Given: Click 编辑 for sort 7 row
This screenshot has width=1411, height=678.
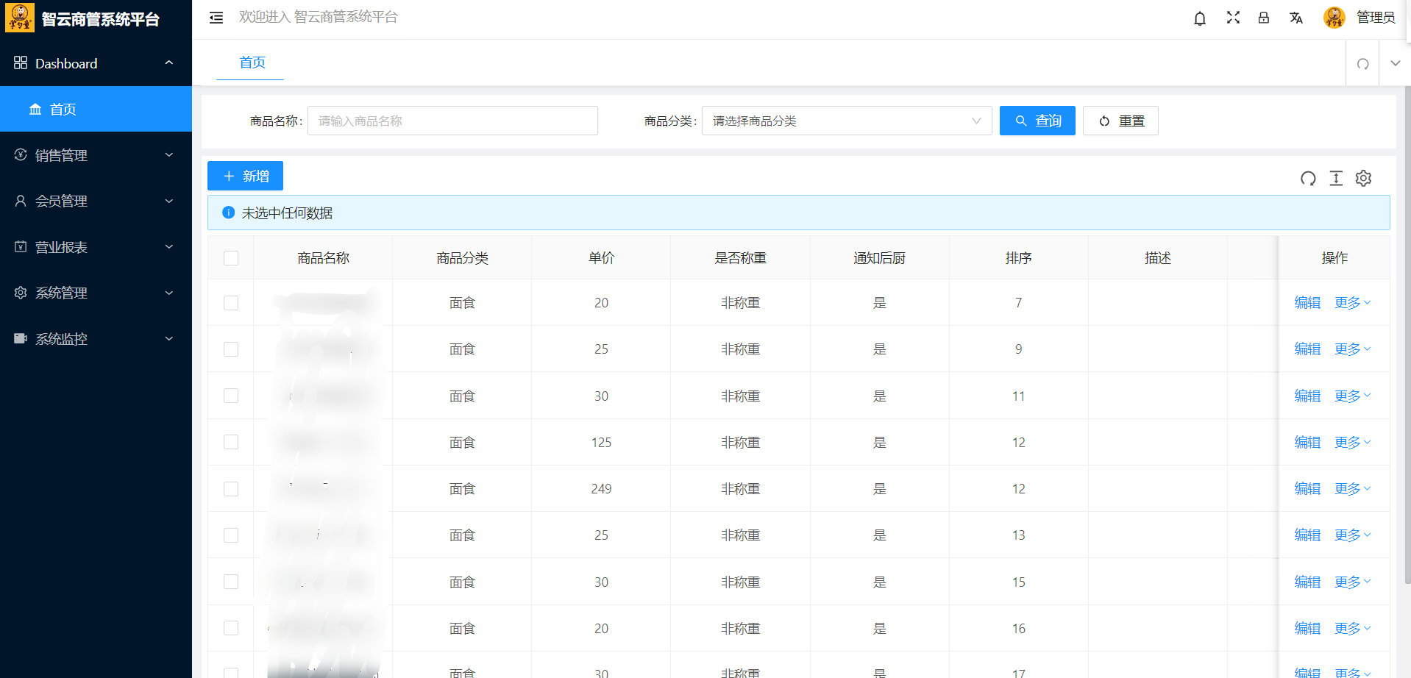Looking at the screenshot, I should point(1307,303).
